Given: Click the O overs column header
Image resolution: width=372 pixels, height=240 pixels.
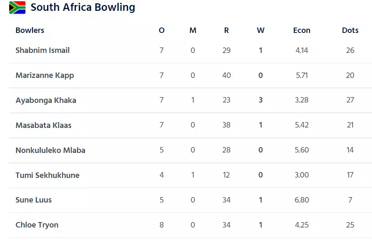Looking at the screenshot, I should click(x=162, y=30).
